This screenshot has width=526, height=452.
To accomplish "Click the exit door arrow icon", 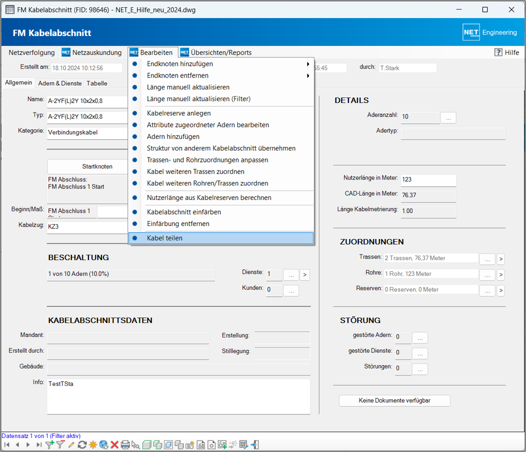I will click(254, 445).
